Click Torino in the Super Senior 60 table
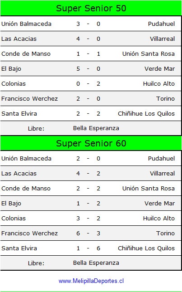The height and width of the screenshot is (292, 182). [x=165, y=233]
